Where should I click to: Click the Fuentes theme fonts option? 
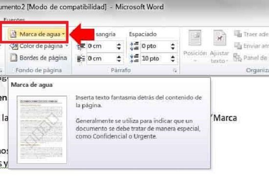click(x=14, y=20)
